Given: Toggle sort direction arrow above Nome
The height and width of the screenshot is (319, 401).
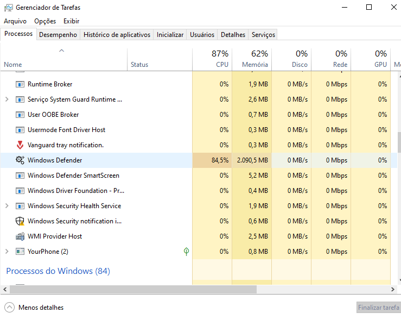Looking at the screenshot, I should tap(62, 51).
